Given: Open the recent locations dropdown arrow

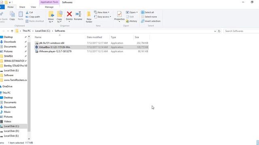Looking at the screenshot, I should (8, 31).
